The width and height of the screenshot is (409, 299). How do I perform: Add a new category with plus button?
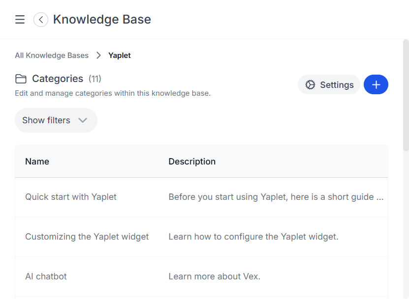(376, 84)
